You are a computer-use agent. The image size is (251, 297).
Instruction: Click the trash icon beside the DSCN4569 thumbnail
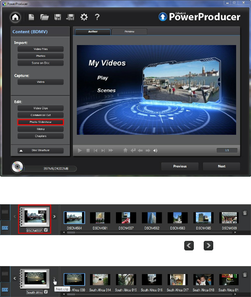[245, 212]
